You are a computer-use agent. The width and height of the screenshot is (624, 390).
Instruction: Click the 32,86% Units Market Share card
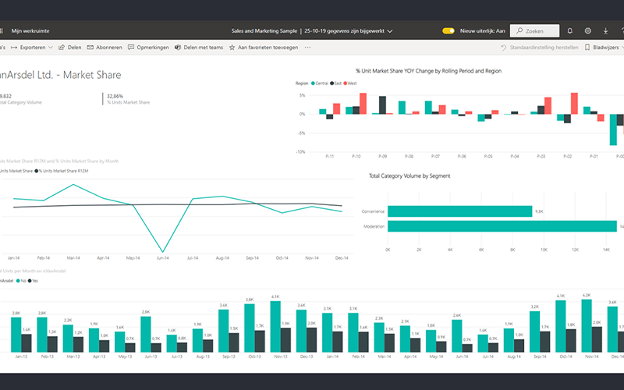tap(128, 99)
